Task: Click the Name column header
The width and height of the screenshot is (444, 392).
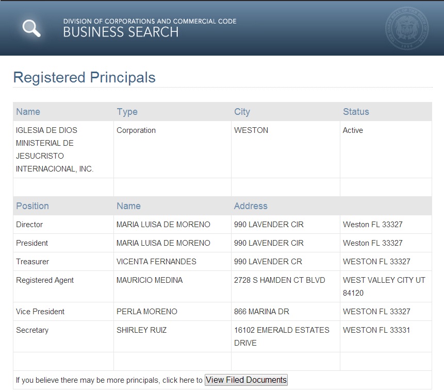Action: [x=28, y=112]
